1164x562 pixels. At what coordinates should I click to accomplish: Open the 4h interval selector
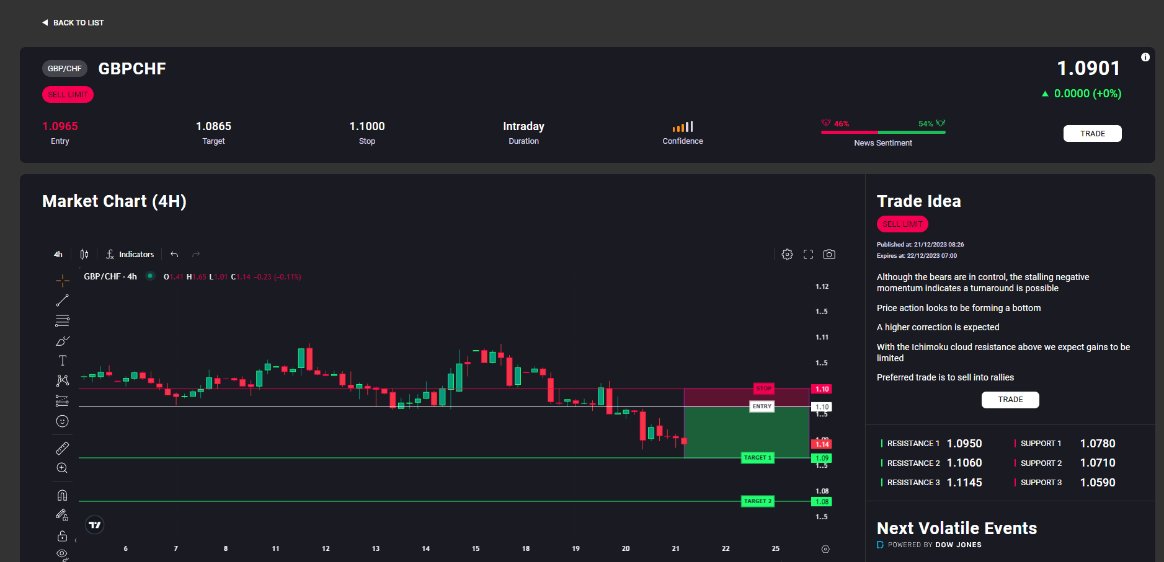(58, 254)
